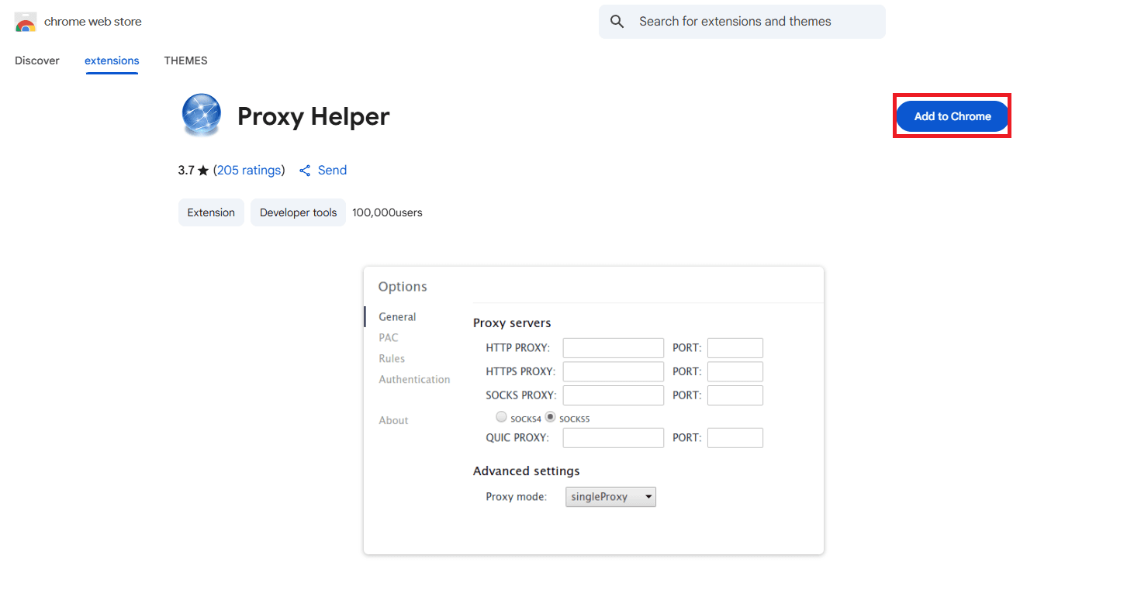Image resolution: width=1134 pixels, height=614 pixels.
Task: Click the Proxy Helper extension icon
Action: coord(201,116)
